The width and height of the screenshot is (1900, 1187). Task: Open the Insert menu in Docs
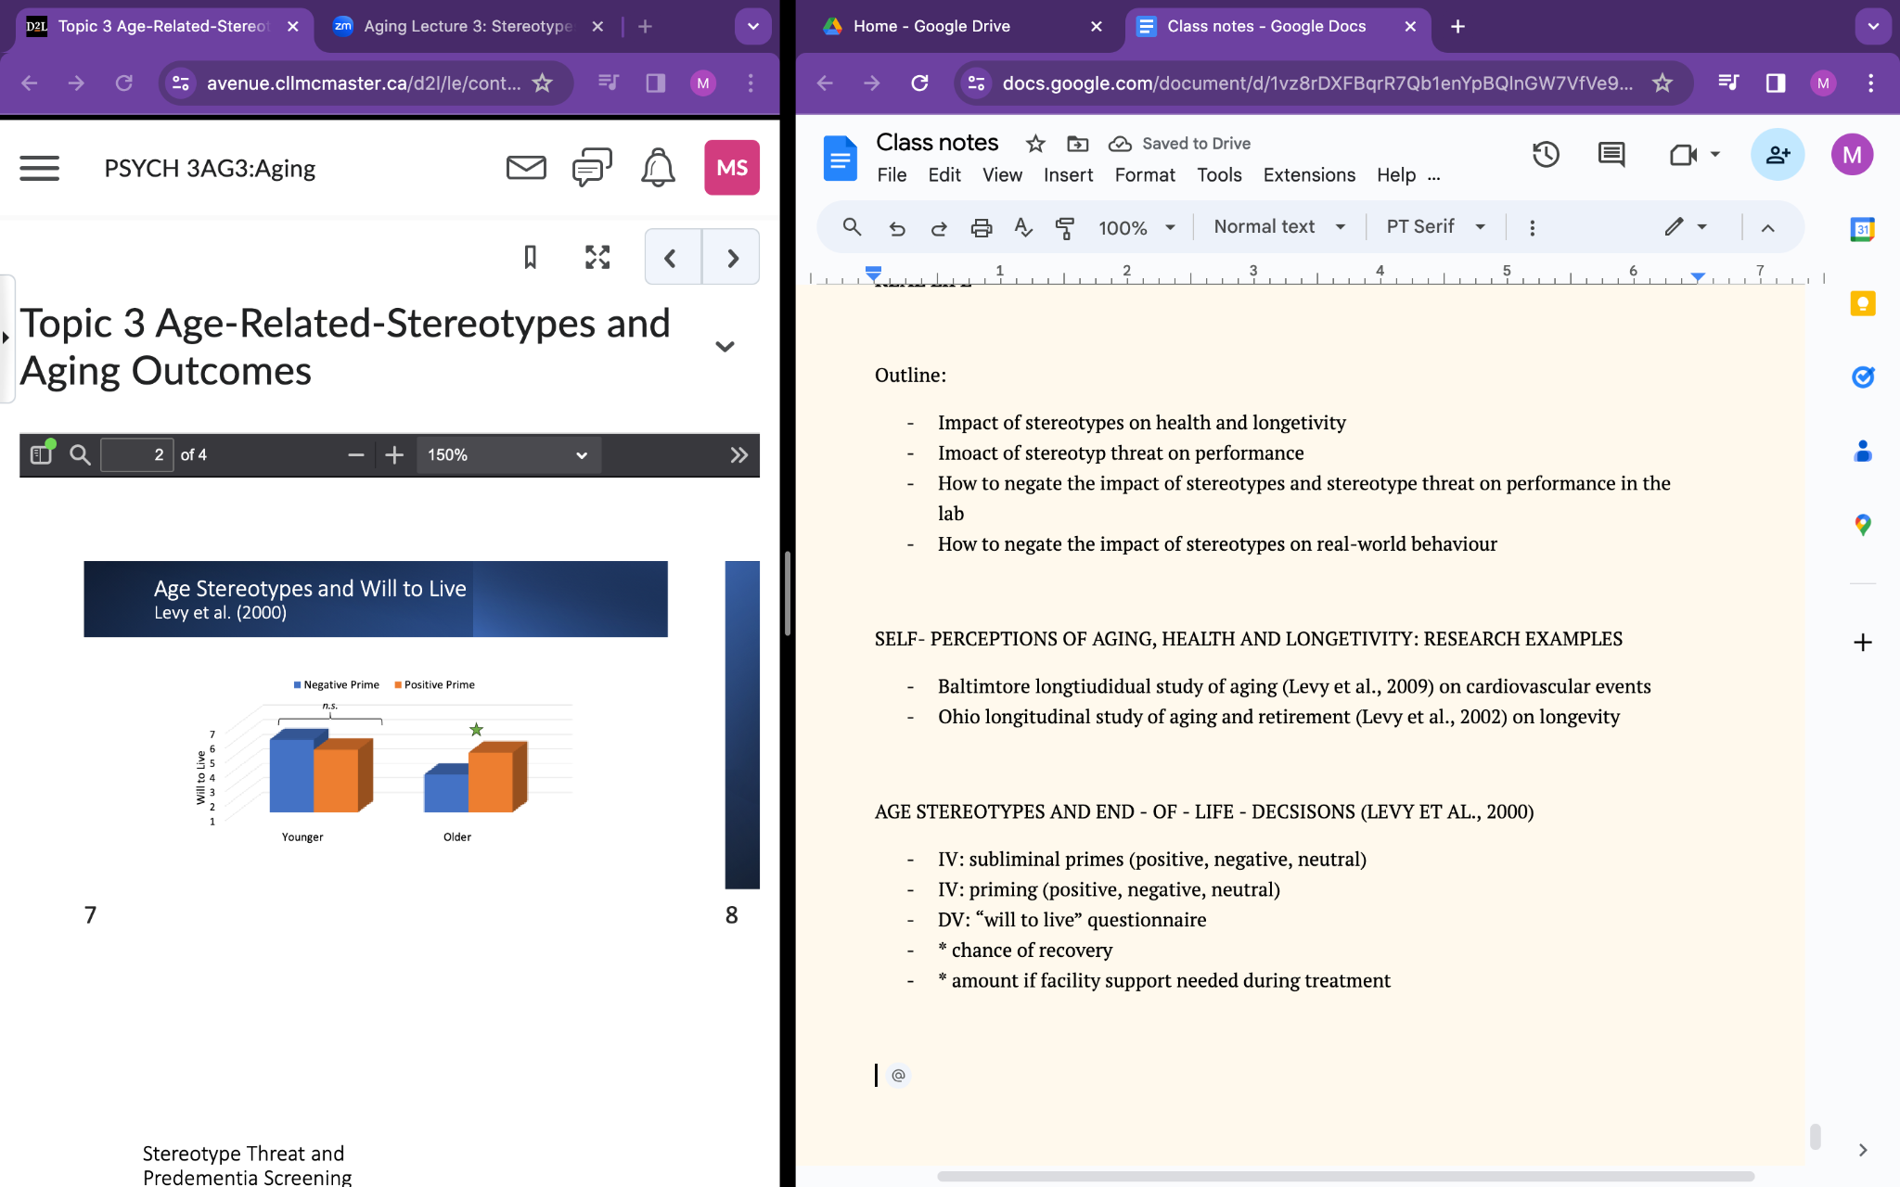[1067, 175]
